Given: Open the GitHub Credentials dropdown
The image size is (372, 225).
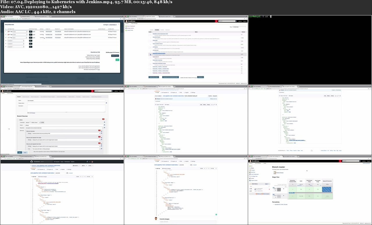Looking at the screenshot, I should pyautogui.click(x=33, y=122).
